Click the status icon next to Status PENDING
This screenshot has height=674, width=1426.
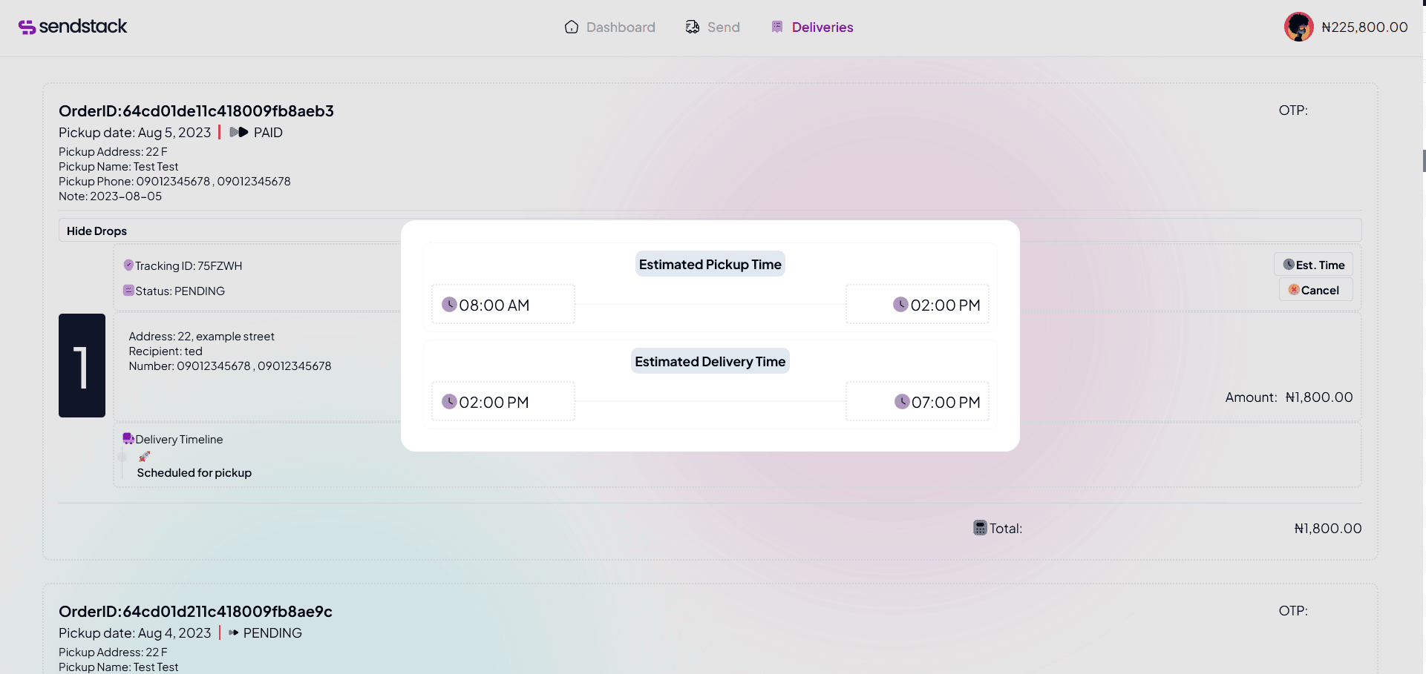(128, 291)
